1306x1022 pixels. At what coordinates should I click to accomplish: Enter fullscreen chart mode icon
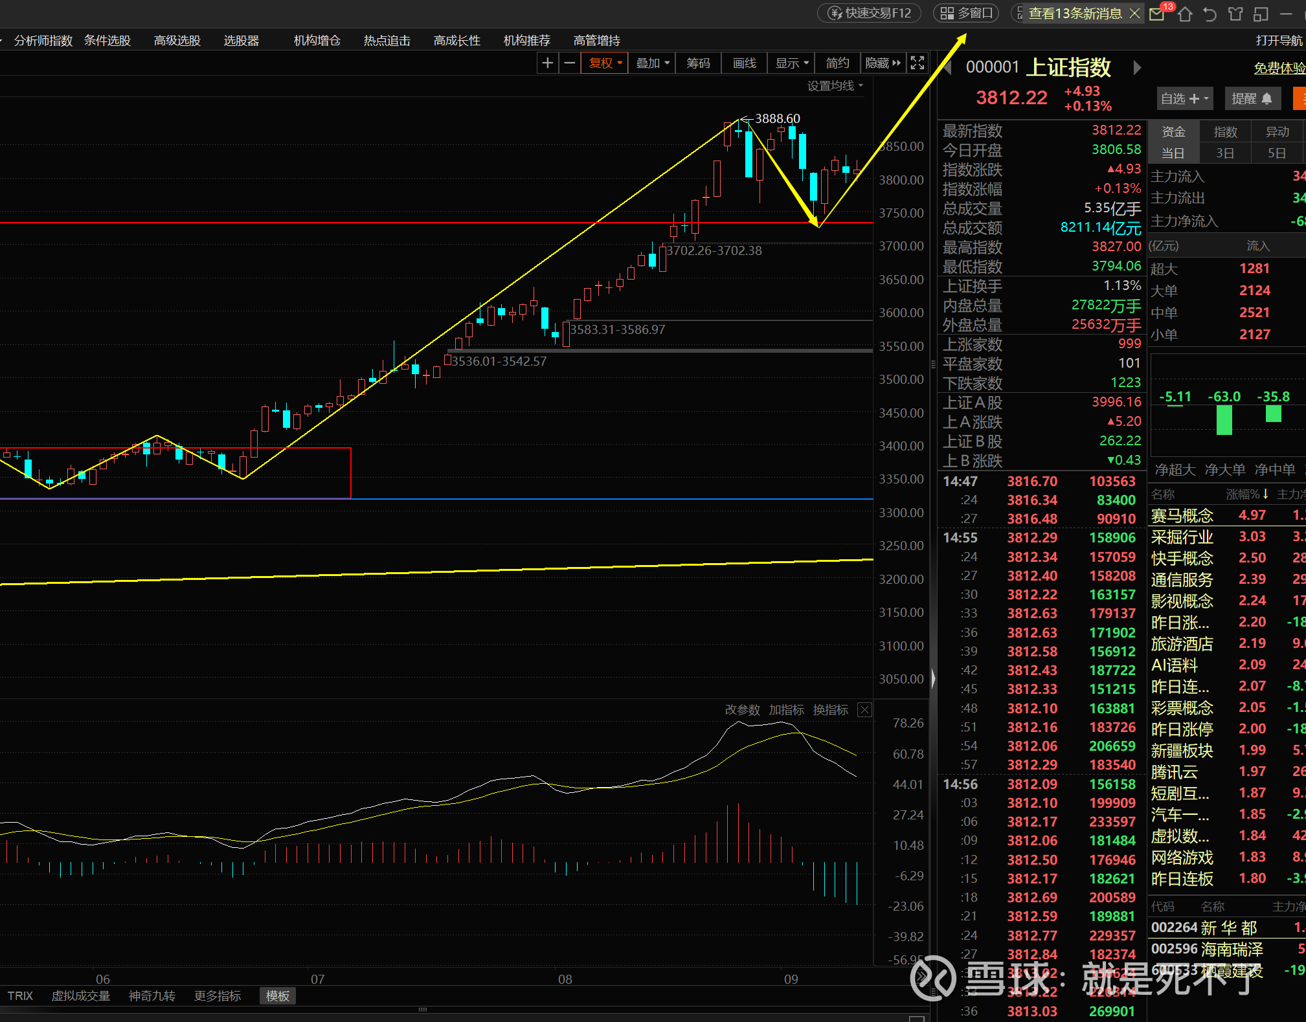(917, 63)
